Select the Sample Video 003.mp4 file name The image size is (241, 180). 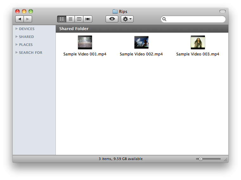click(198, 54)
